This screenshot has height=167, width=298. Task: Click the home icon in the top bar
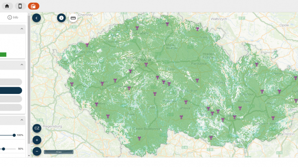pyautogui.click(x=7, y=6)
